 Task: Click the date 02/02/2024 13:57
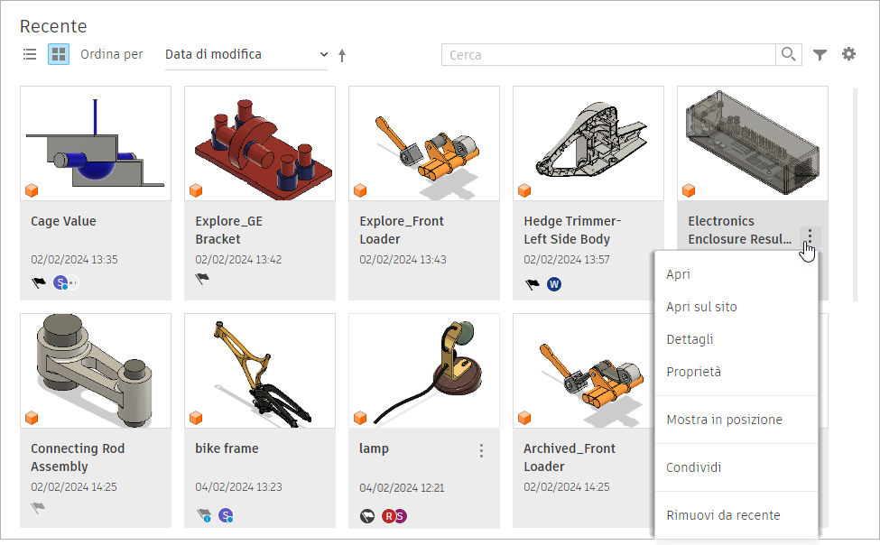pos(567,260)
